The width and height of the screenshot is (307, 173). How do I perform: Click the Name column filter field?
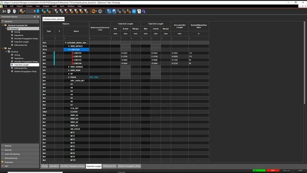(x=76, y=38)
